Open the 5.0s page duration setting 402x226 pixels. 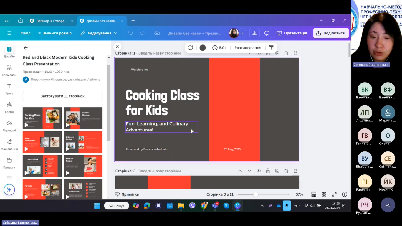(x=219, y=48)
